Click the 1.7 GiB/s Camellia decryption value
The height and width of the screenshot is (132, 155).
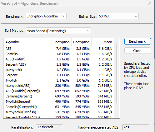83,54
